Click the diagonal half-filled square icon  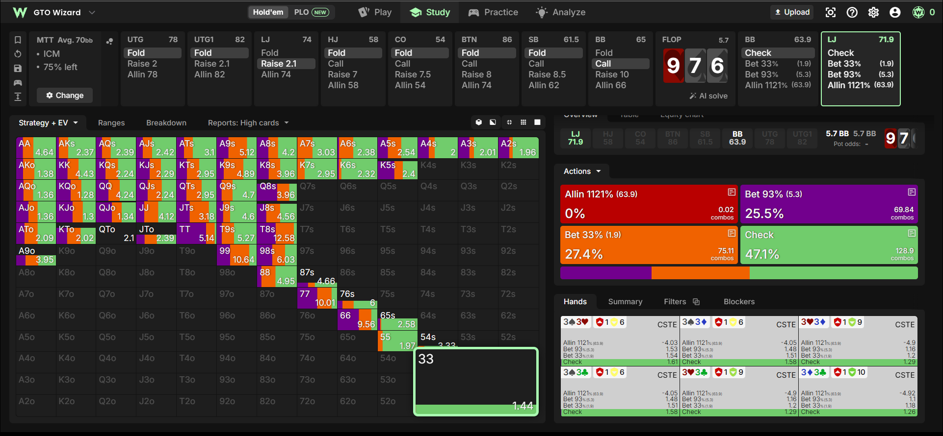(x=493, y=122)
